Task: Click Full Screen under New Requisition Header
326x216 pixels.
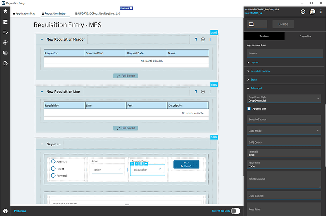Action: (126, 76)
